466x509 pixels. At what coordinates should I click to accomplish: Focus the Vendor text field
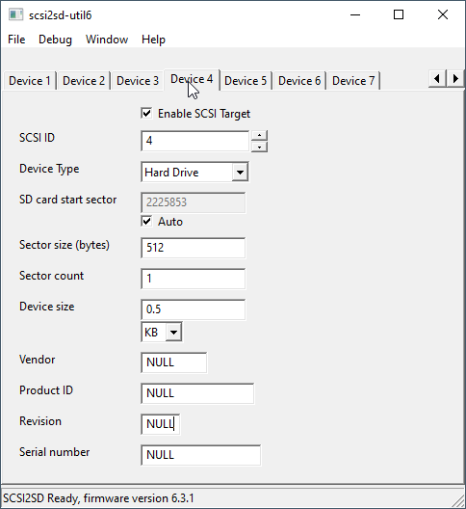pyautogui.click(x=174, y=362)
